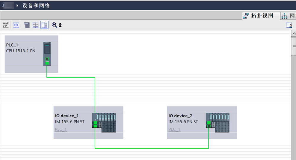296x160 pixels.
Task: Click the zoom magnifier icon
Action: click(x=54, y=25)
